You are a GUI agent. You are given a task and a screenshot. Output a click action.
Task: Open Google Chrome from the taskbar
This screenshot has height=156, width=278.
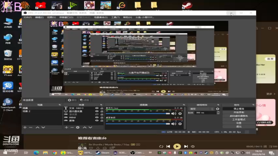pyautogui.click(x=55, y=153)
